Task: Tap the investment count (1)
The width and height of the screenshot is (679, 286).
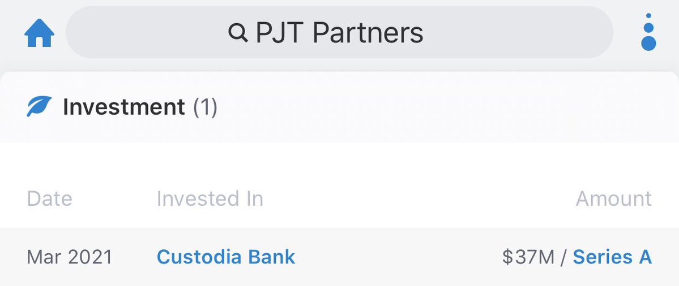Action: point(206,107)
